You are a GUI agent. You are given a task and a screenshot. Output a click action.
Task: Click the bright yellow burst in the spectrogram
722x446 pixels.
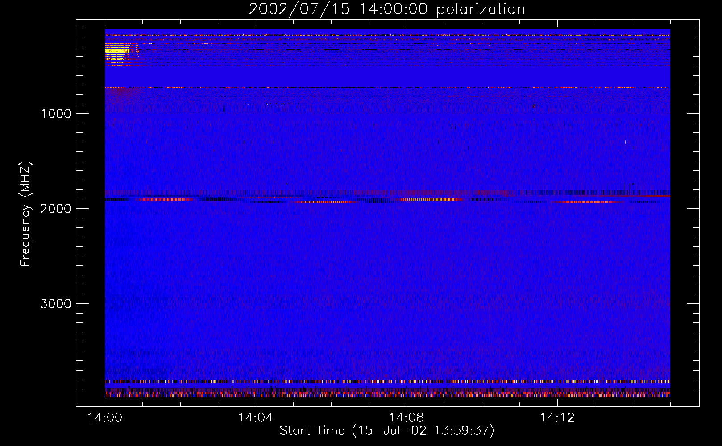tap(118, 53)
